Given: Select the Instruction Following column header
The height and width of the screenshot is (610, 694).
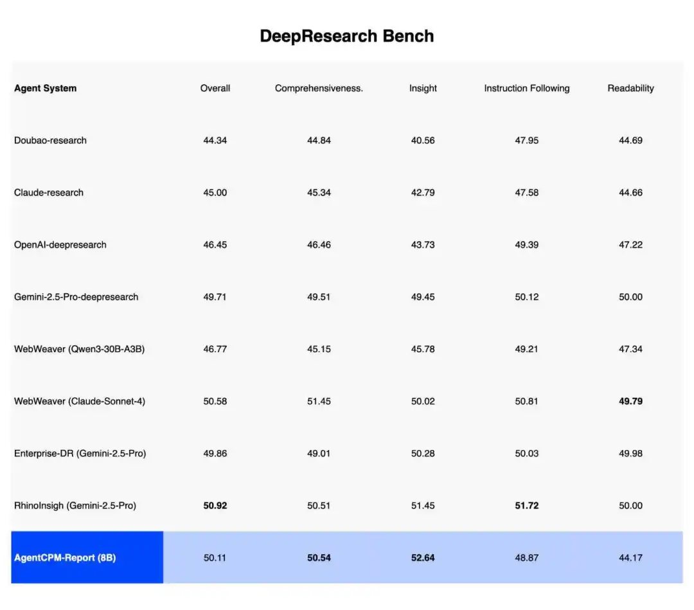Looking at the screenshot, I should point(526,88).
